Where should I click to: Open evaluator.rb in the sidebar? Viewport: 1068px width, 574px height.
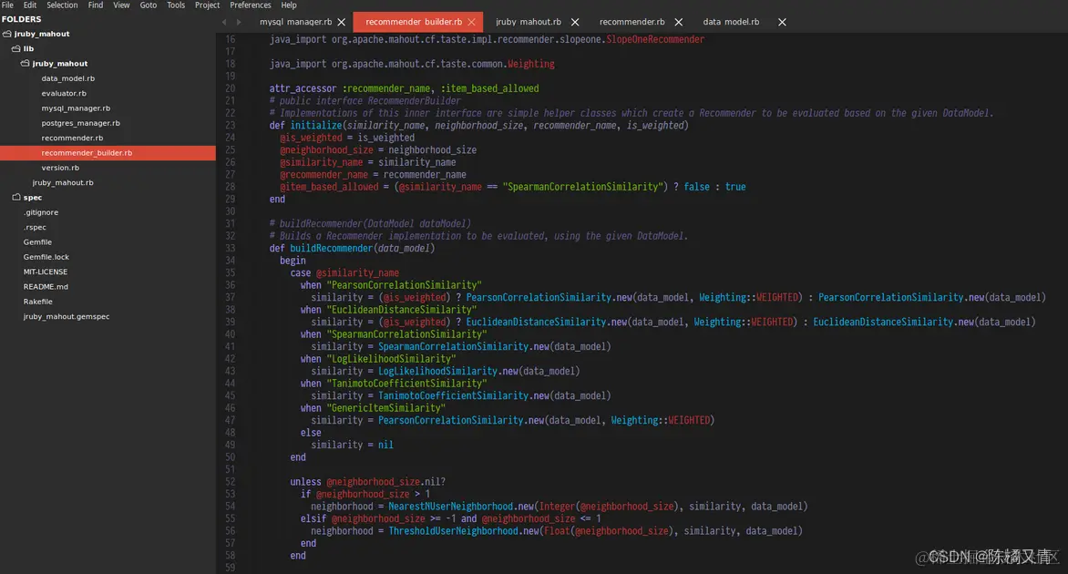(64, 93)
